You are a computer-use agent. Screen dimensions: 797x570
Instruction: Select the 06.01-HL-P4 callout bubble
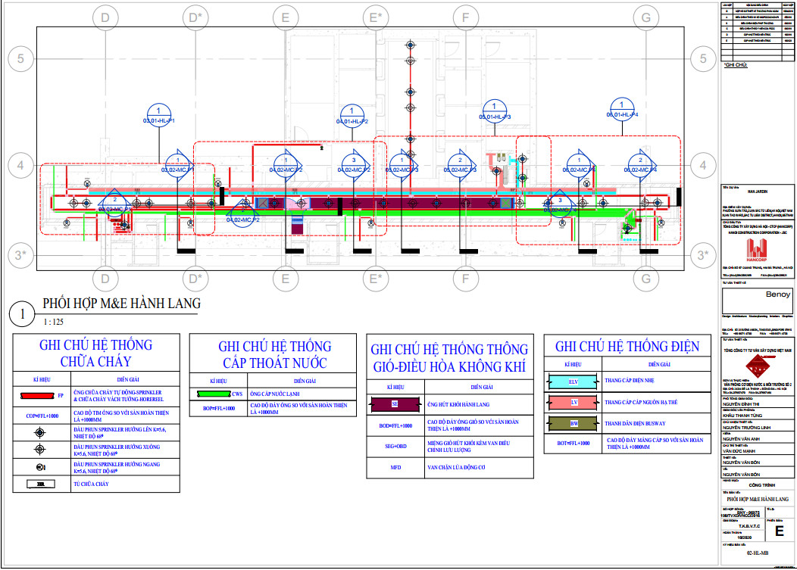622,109
